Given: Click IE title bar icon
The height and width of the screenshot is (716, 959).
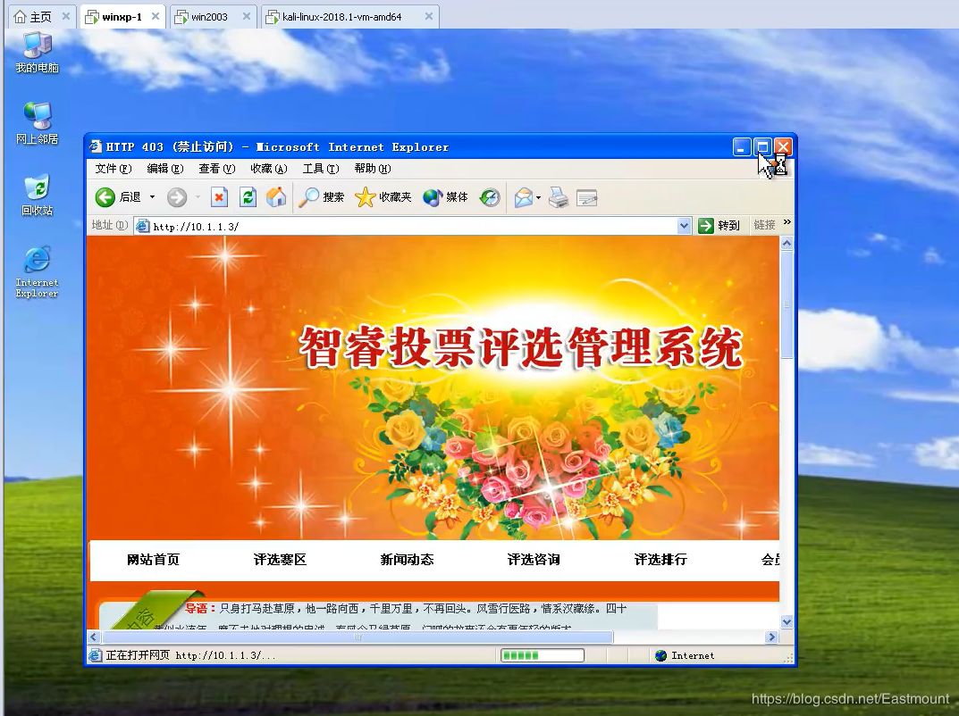Looking at the screenshot, I should coord(96,146).
